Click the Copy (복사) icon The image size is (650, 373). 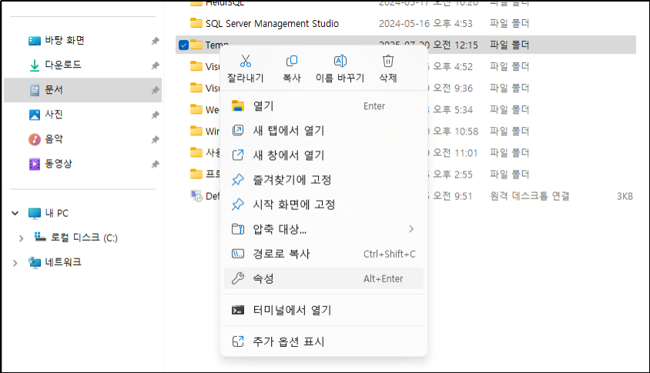tap(292, 62)
